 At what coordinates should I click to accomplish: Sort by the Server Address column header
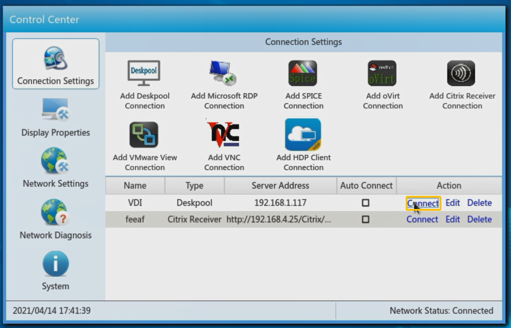[x=280, y=186]
